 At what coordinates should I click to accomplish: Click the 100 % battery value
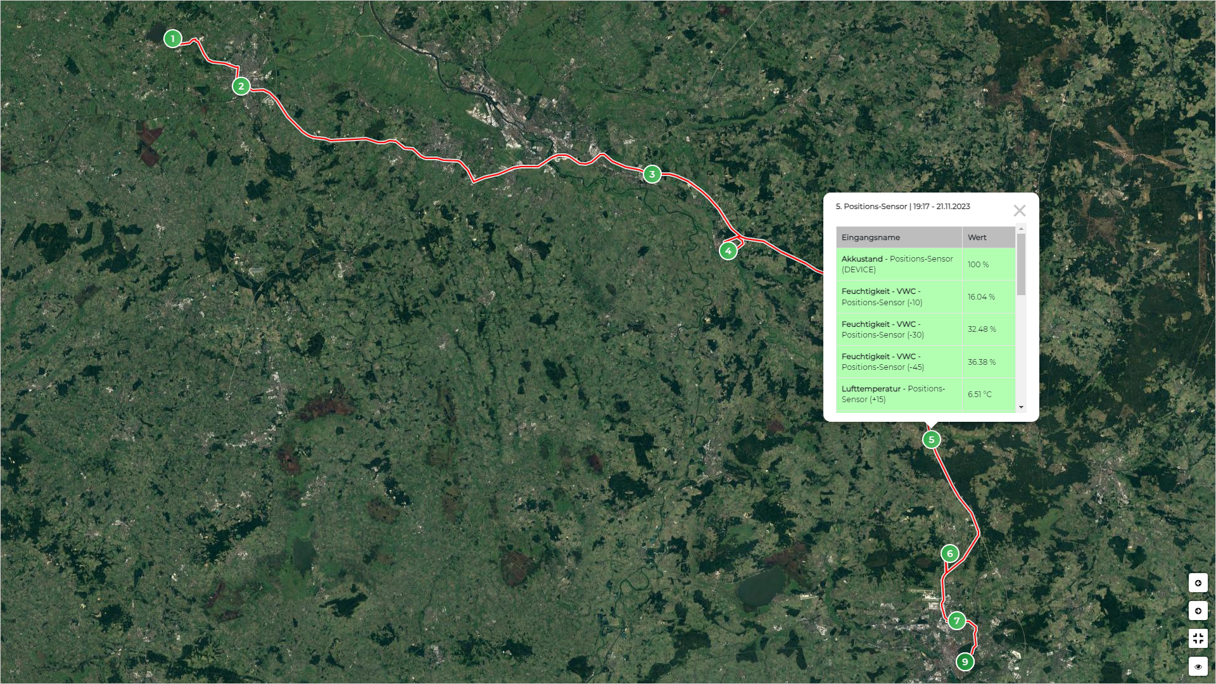(978, 265)
